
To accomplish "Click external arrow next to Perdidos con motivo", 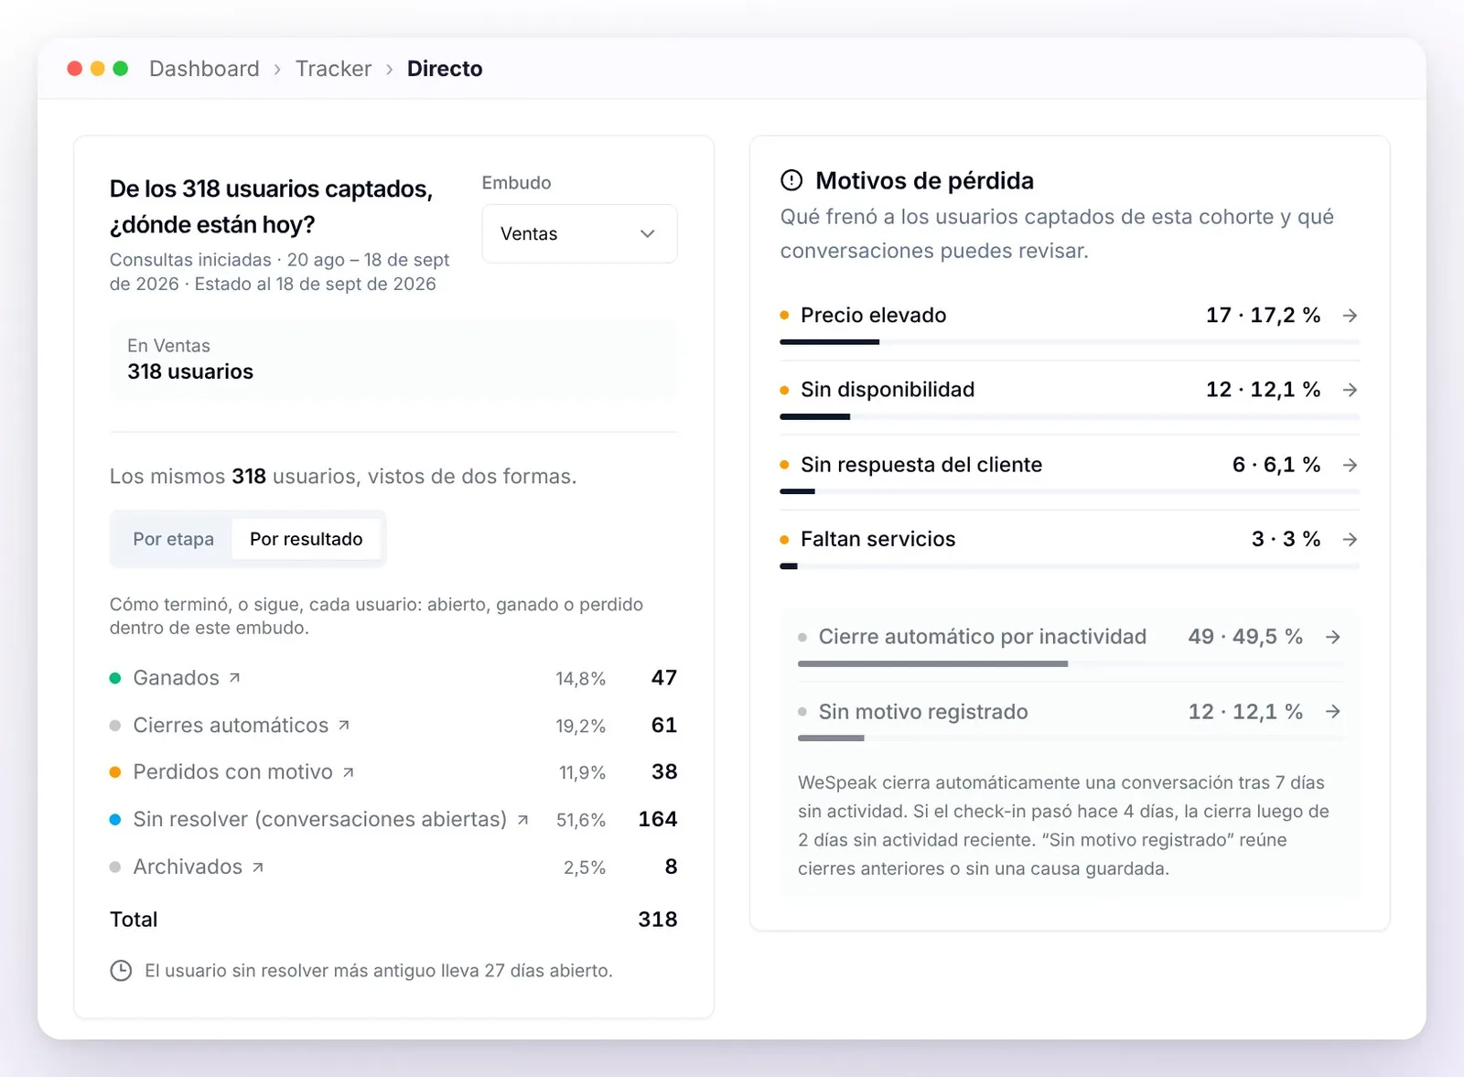I will tap(348, 772).
